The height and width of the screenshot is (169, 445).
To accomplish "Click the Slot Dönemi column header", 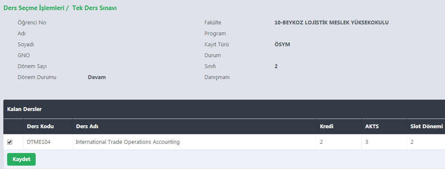I will tap(426, 127).
